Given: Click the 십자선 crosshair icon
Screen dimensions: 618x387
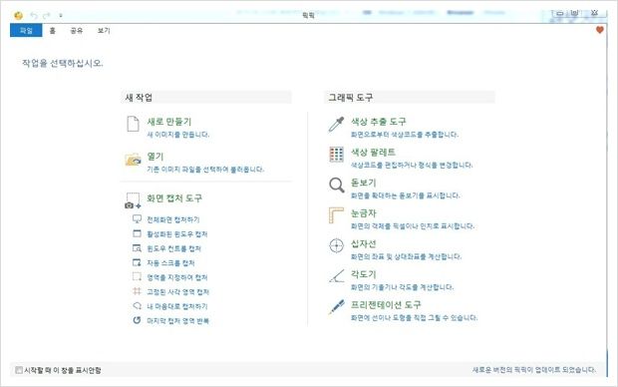Looking at the screenshot, I should 336,245.
